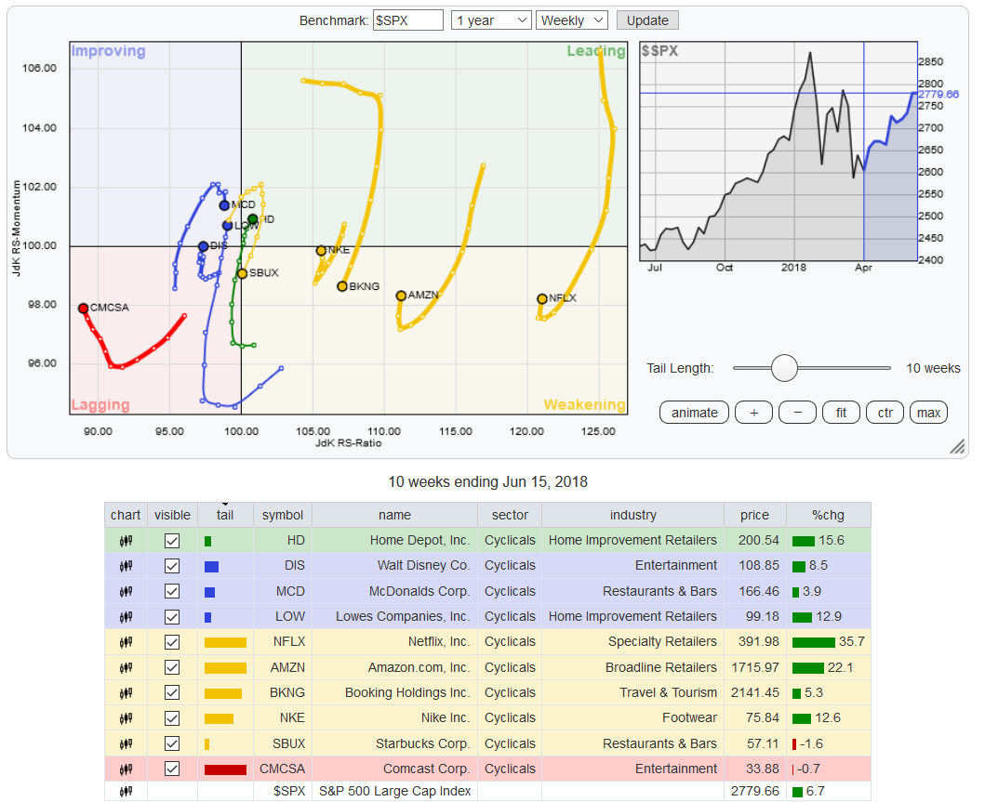
Task: Open chart icon in the NKE row
Action: click(x=126, y=718)
